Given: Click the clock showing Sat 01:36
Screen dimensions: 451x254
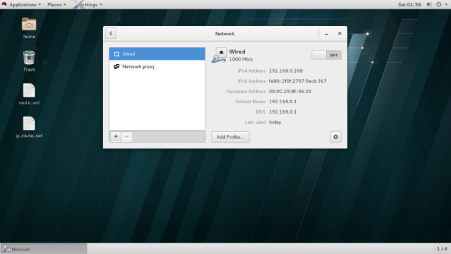Looking at the screenshot, I should tap(410, 4).
